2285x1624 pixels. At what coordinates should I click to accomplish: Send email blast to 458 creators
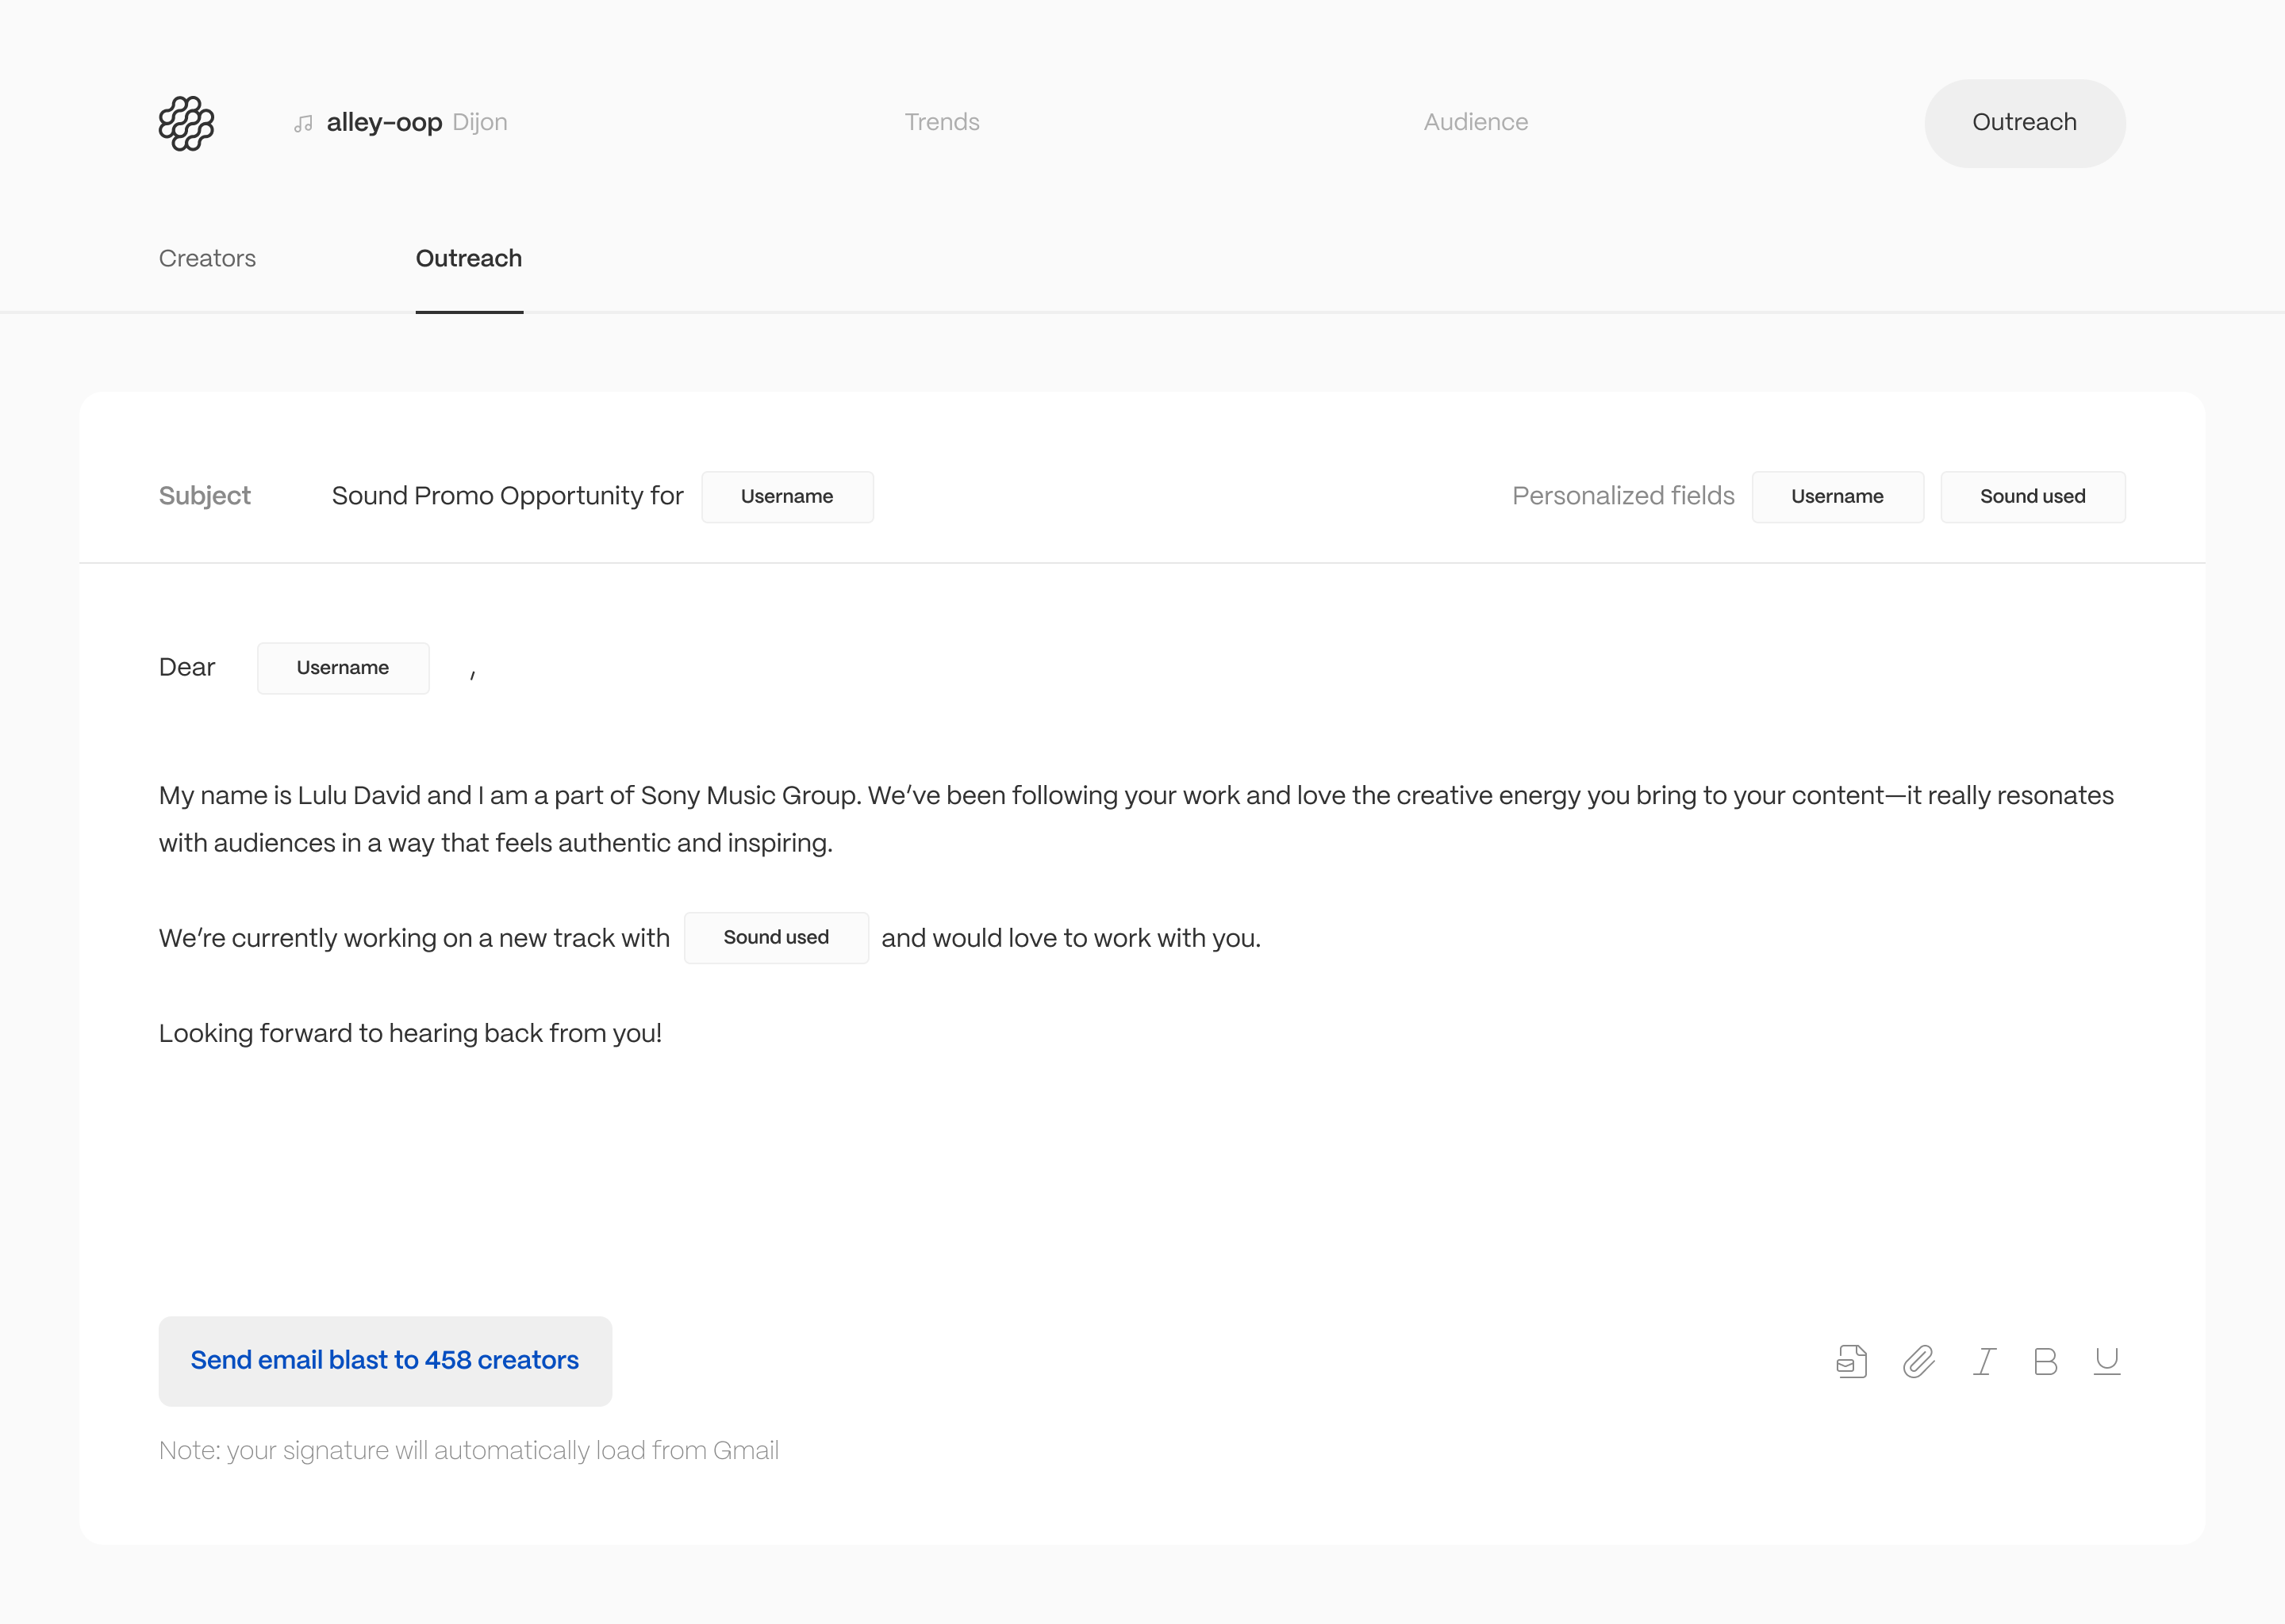(385, 1360)
